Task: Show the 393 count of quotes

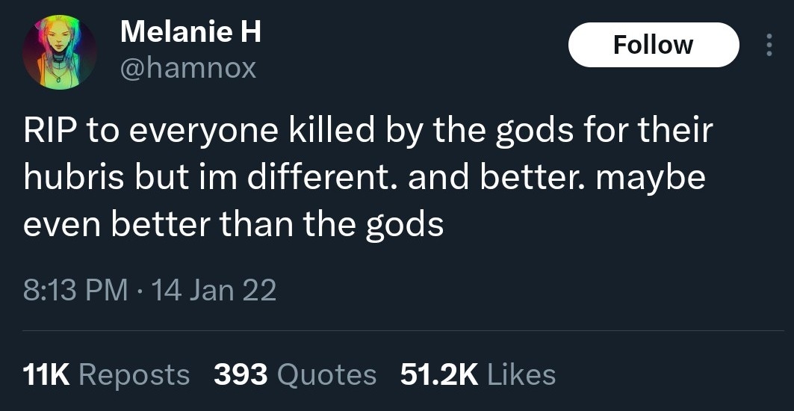Action: 241,374
